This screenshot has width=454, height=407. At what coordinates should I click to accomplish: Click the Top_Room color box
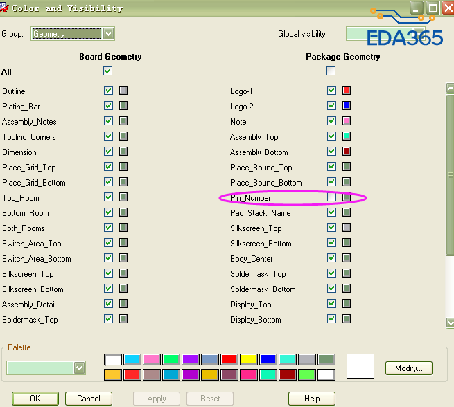(x=123, y=197)
